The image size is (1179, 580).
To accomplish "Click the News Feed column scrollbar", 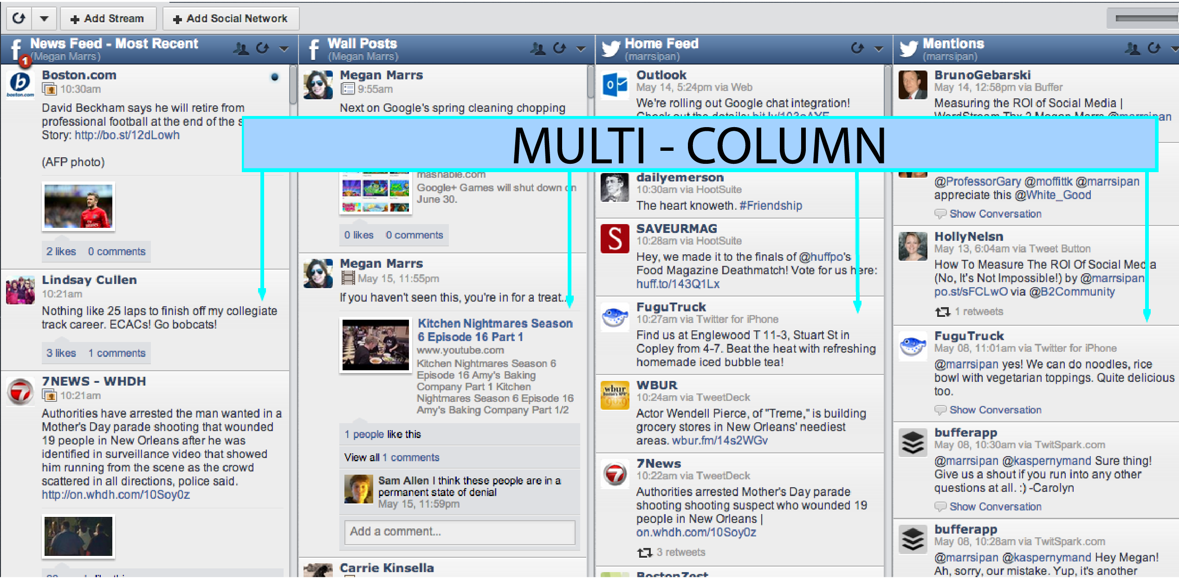I will 293,84.
